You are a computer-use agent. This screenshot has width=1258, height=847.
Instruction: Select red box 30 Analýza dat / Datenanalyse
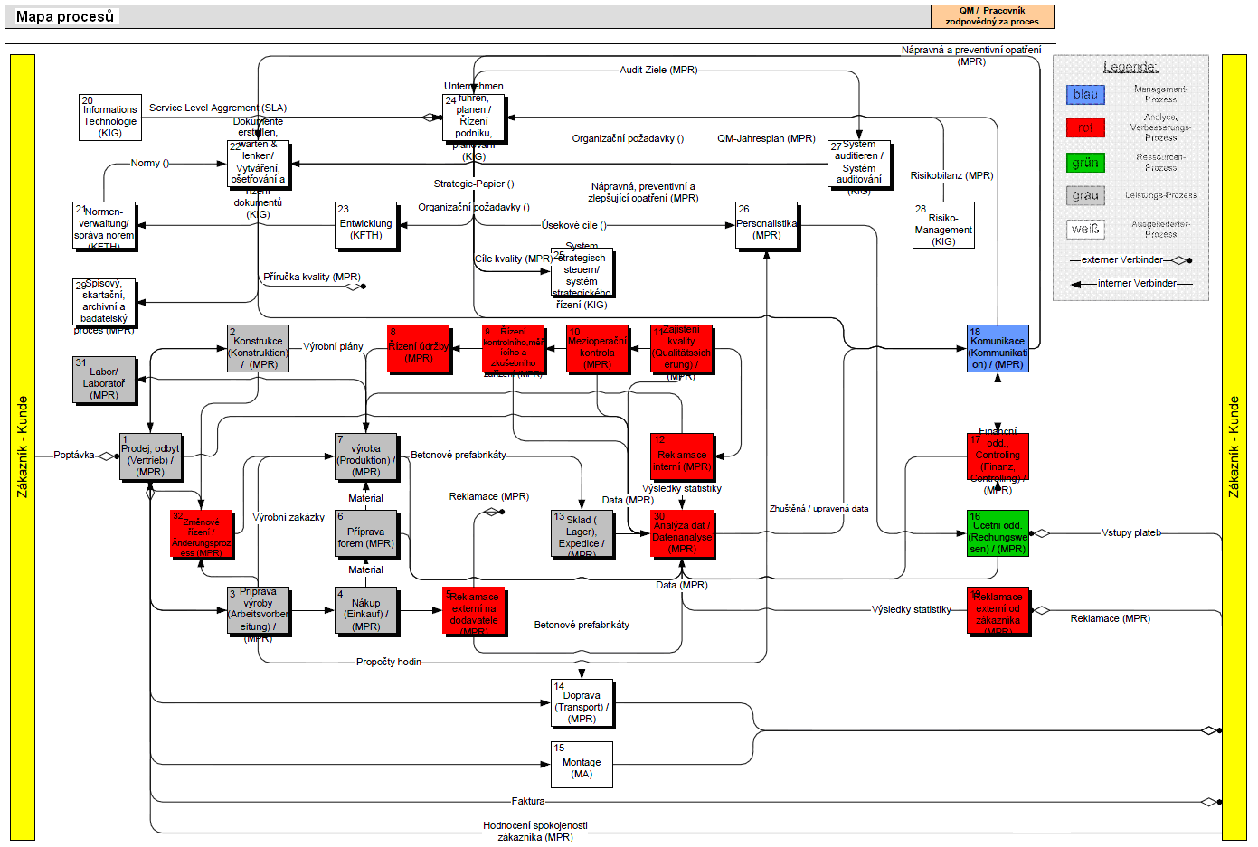(682, 532)
